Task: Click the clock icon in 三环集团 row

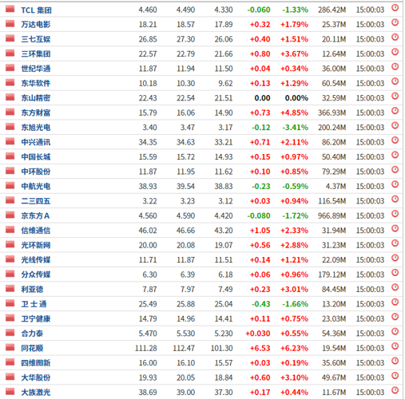Action: click(x=395, y=52)
